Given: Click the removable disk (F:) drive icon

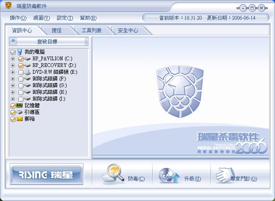Looking at the screenshot, I should point(27,79).
